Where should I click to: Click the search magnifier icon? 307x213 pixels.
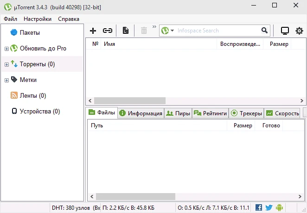tap(264, 30)
